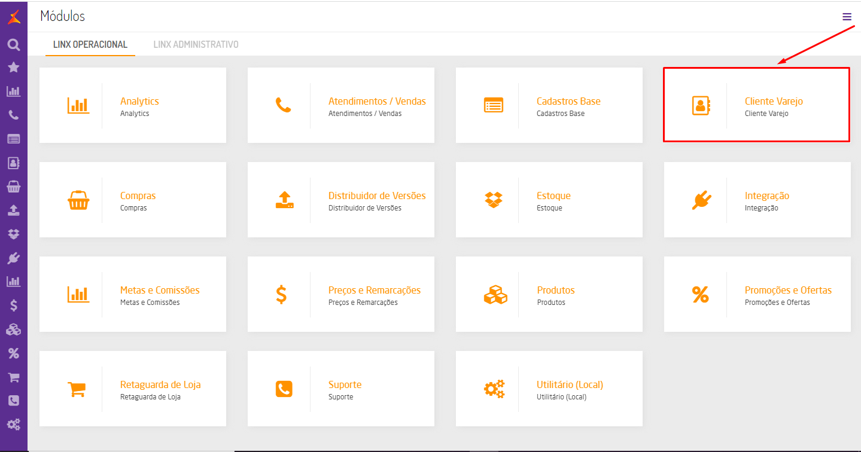Image resolution: width=861 pixels, height=452 pixels.
Task: Click the Linx logo in the sidebar
Action: (13, 17)
